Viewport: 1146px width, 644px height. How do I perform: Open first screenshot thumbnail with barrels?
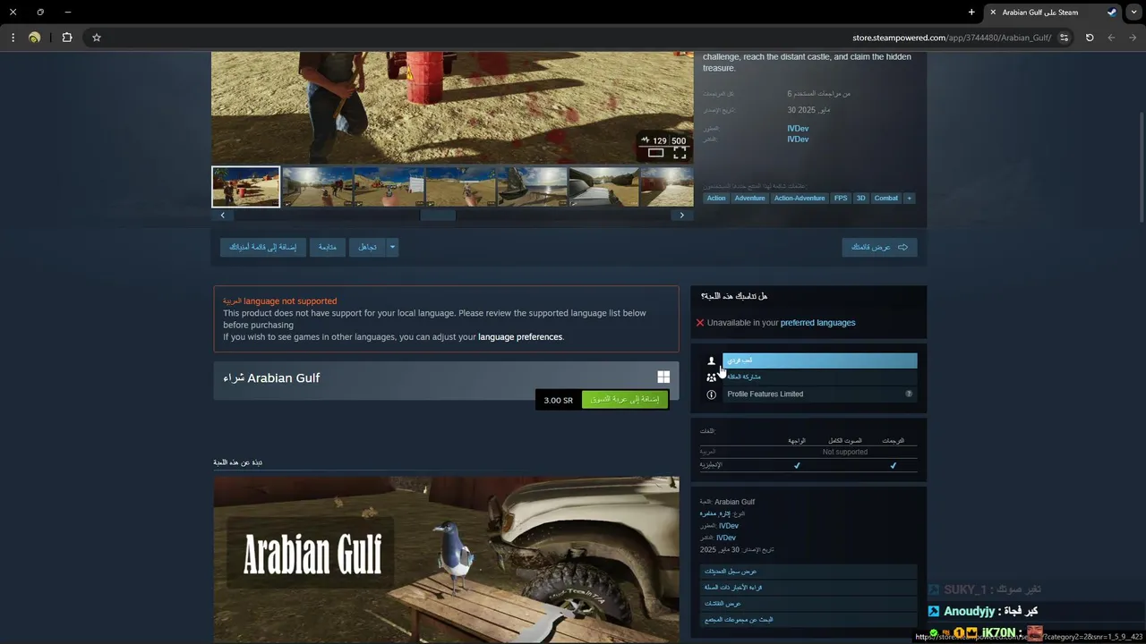246,186
